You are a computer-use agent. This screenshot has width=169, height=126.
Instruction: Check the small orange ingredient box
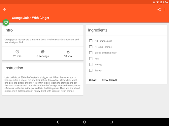(91, 47)
